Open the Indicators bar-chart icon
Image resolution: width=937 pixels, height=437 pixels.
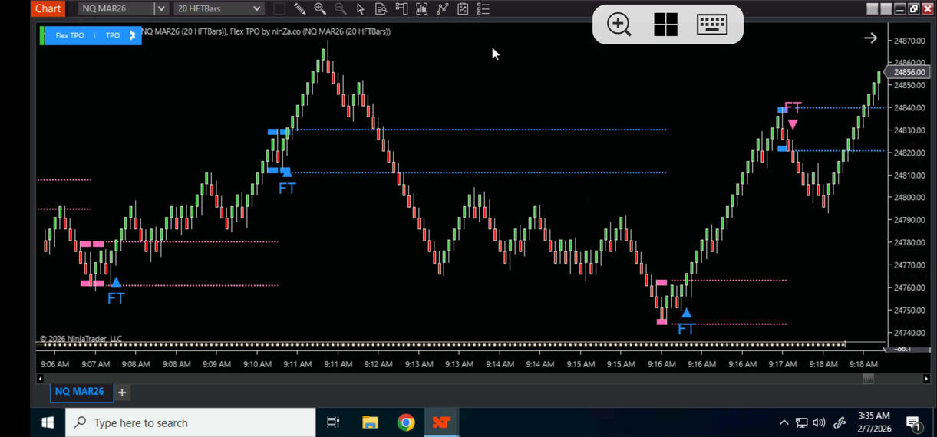421,9
